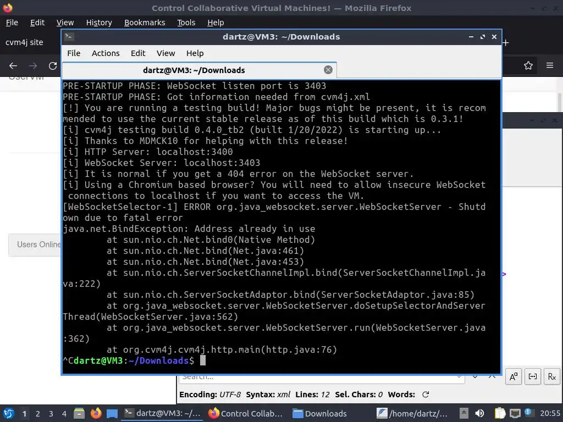Reload the page in Firefox
The width and height of the screenshot is (563, 422).
tap(53, 66)
